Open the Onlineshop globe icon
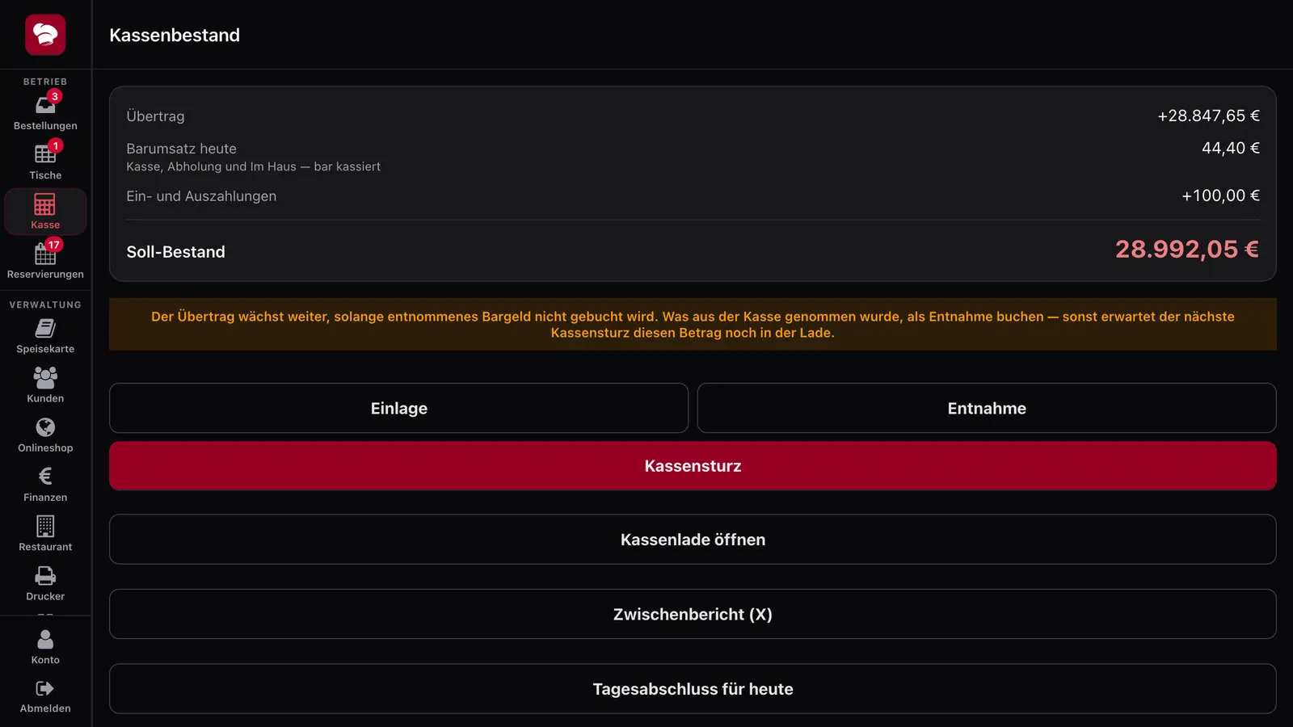 [45, 427]
